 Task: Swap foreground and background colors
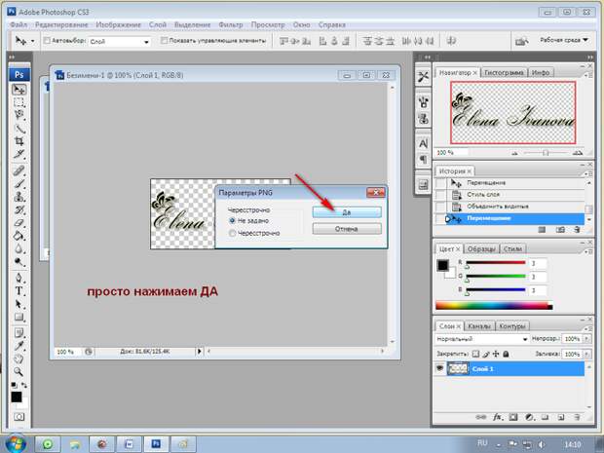point(24,385)
